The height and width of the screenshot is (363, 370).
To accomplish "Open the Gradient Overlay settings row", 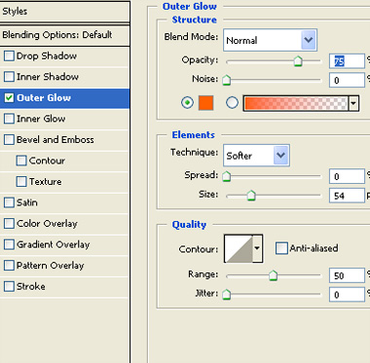I will pyautogui.click(x=65, y=244).
